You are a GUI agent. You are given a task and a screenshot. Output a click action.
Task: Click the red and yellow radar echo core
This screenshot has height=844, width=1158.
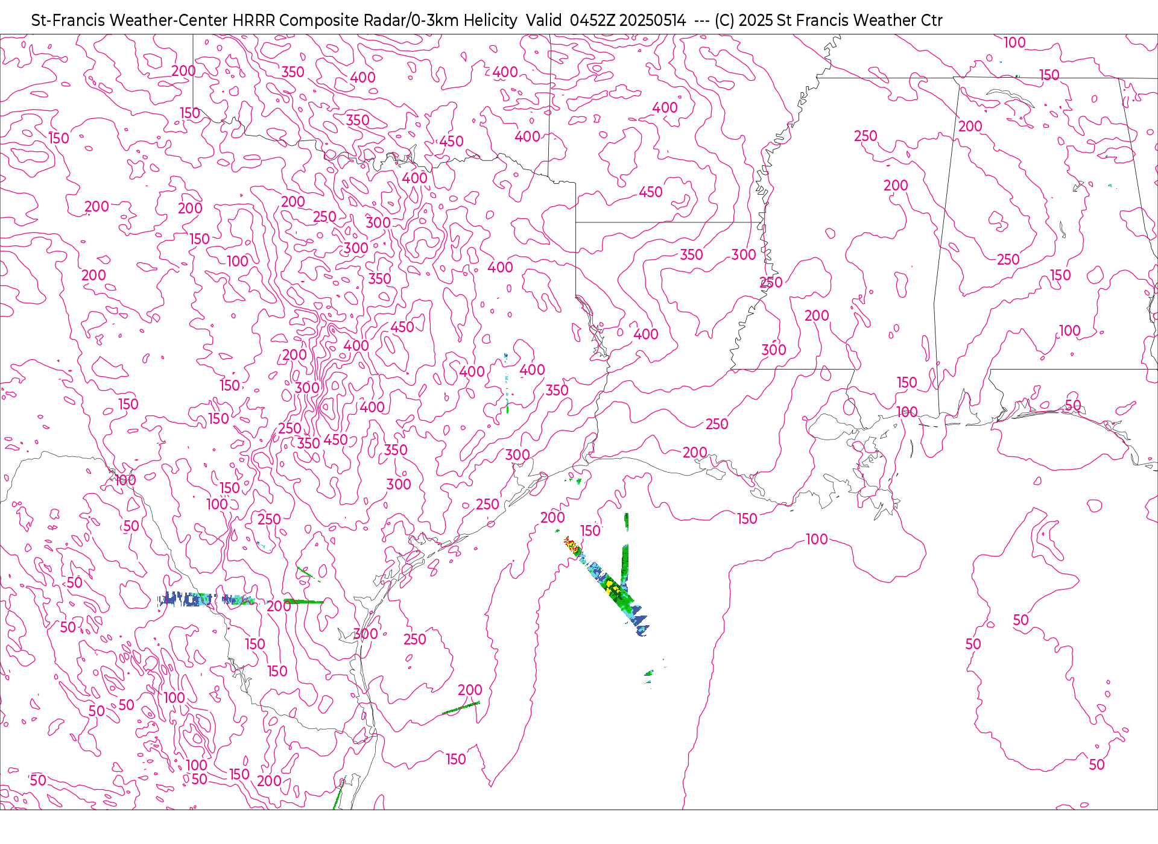tap(571, 546)
